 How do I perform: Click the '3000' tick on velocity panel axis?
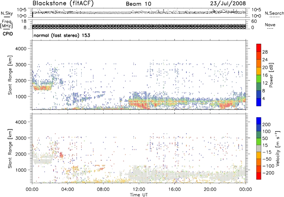(21, 138)
